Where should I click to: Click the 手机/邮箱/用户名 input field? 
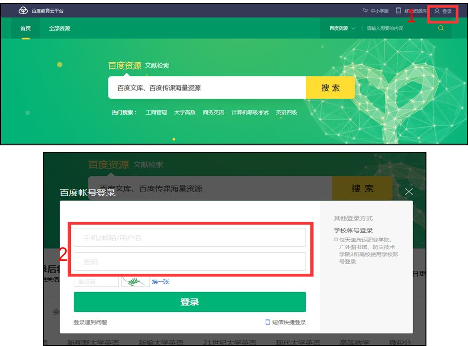click(x=190, y=237)
